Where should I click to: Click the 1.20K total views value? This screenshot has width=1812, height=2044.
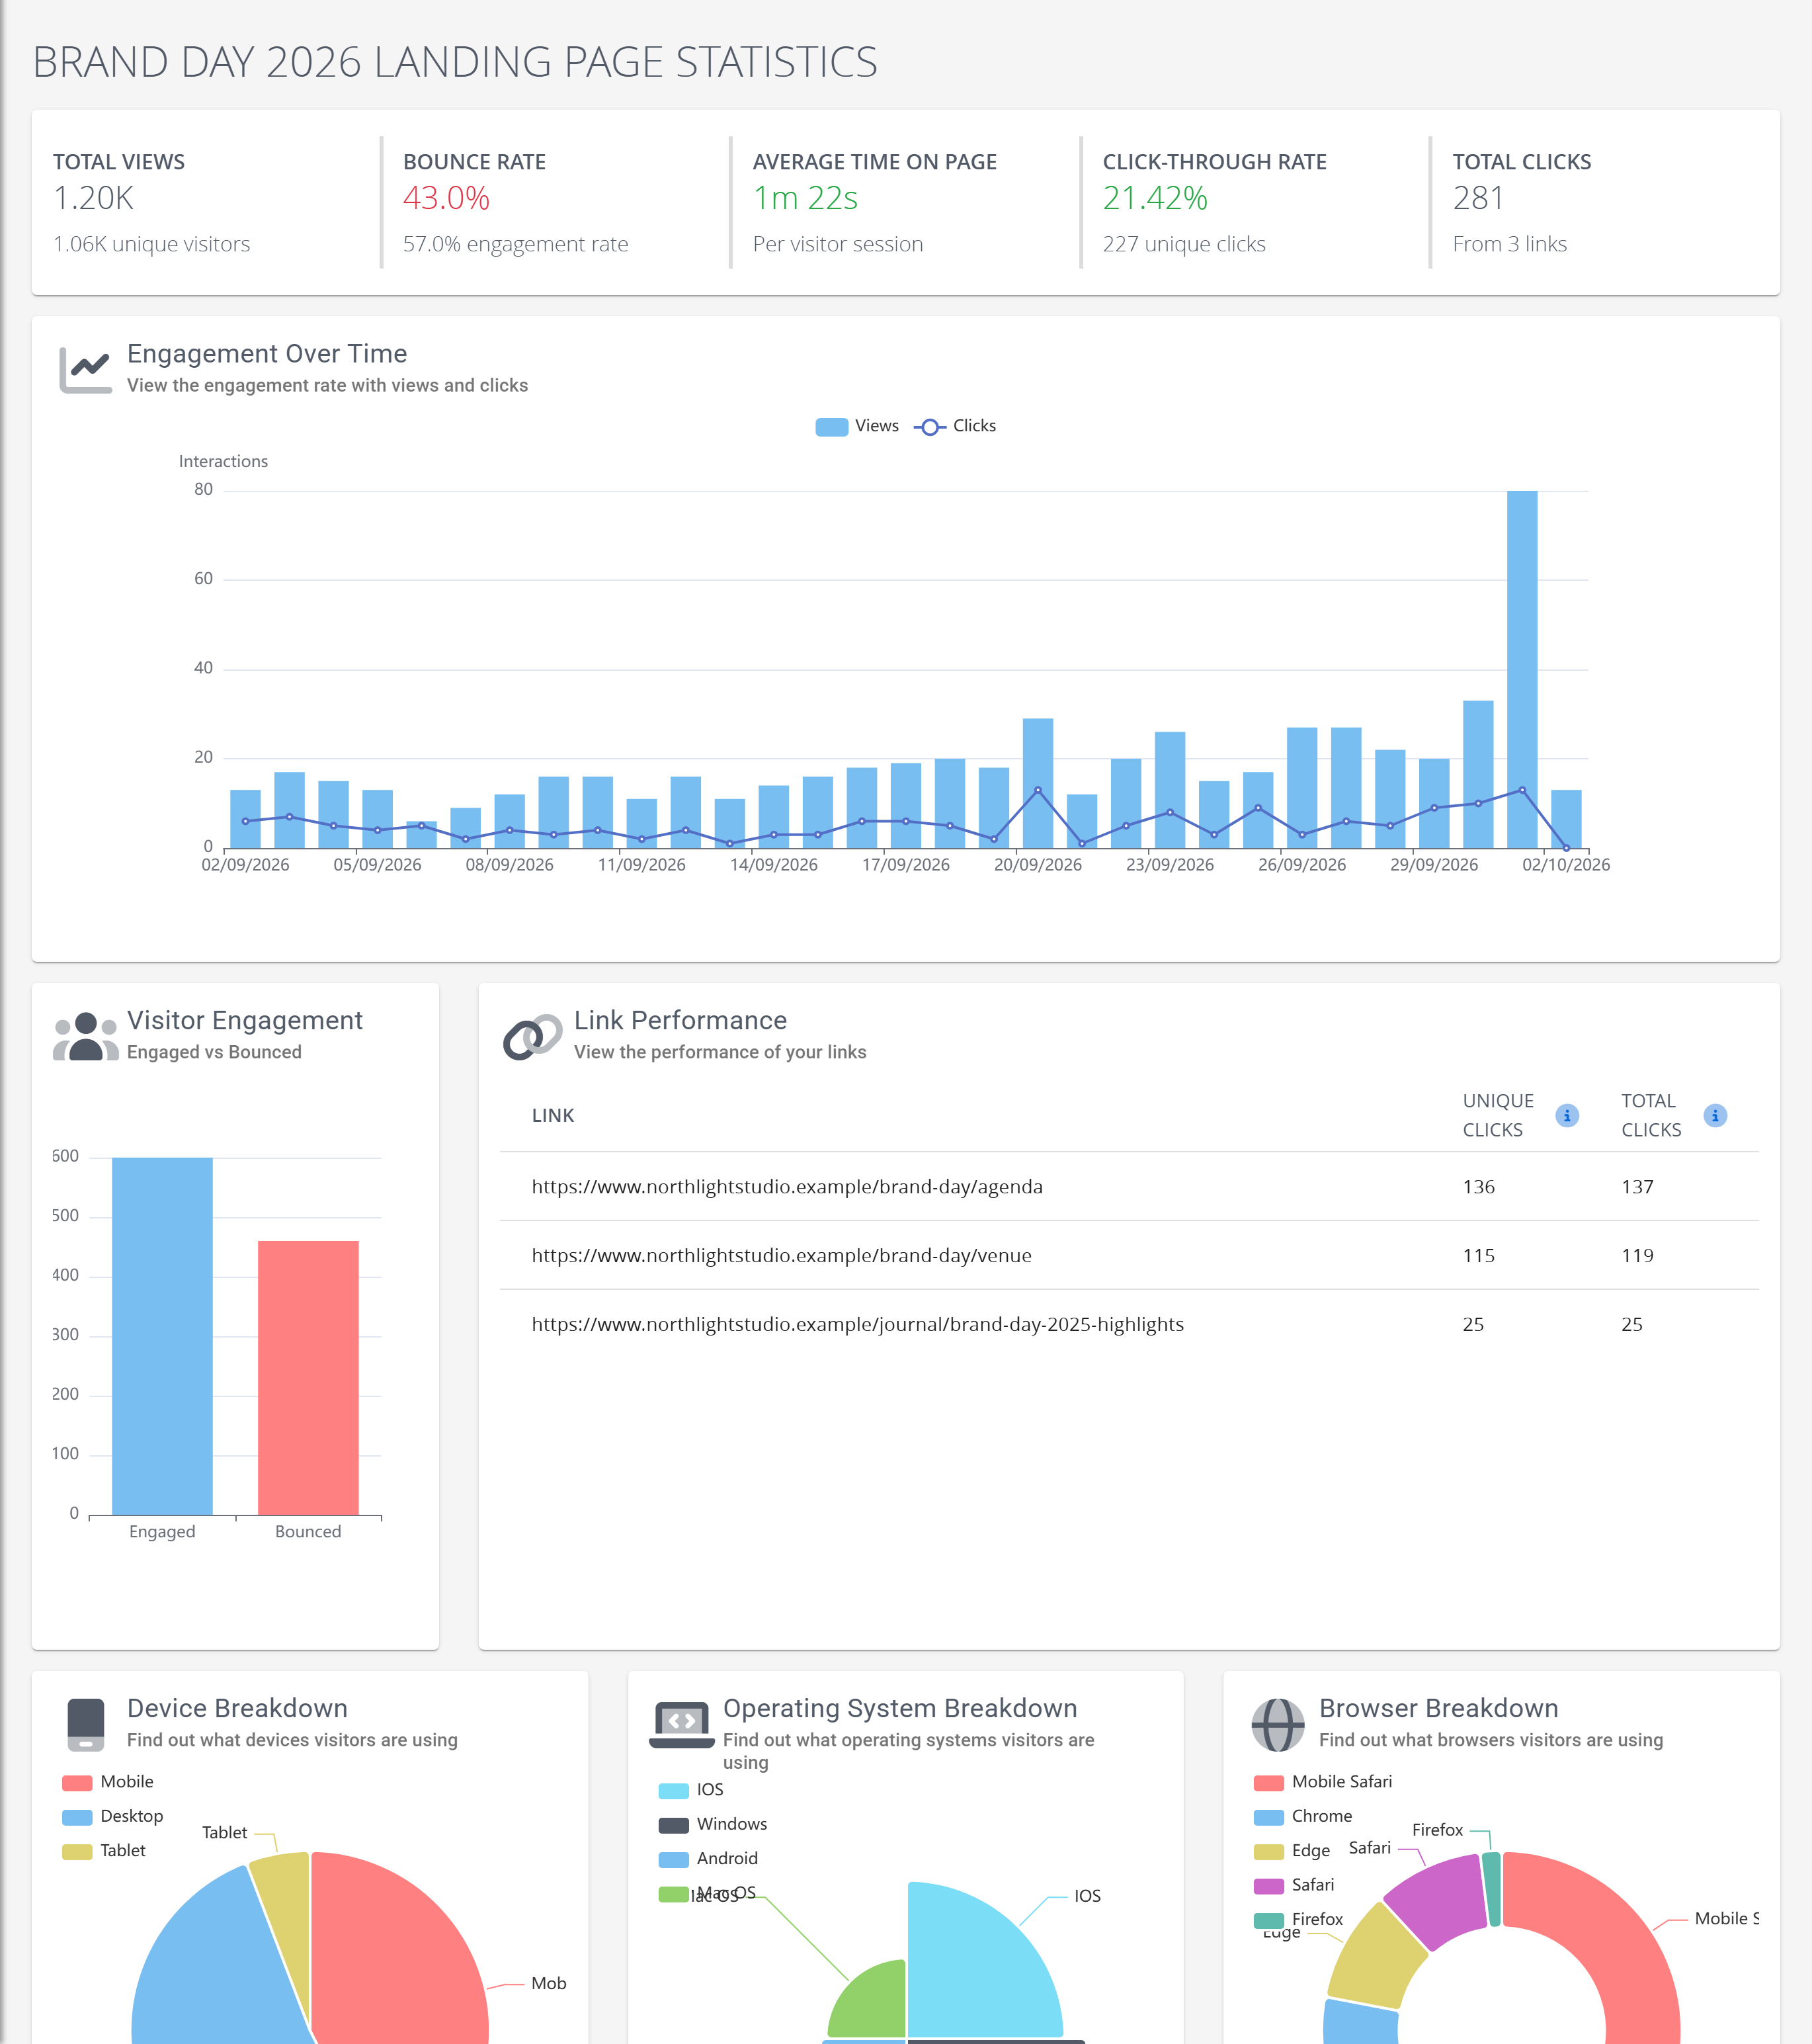pyautogui.click(x=93, y=198)
